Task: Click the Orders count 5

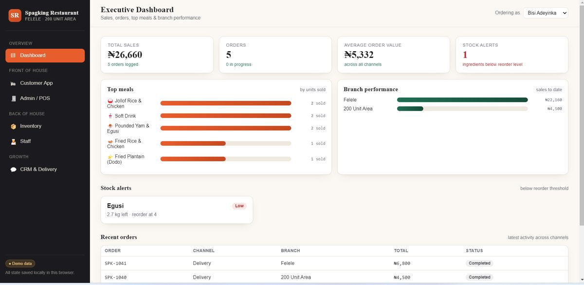Action: tap(229, 55)
